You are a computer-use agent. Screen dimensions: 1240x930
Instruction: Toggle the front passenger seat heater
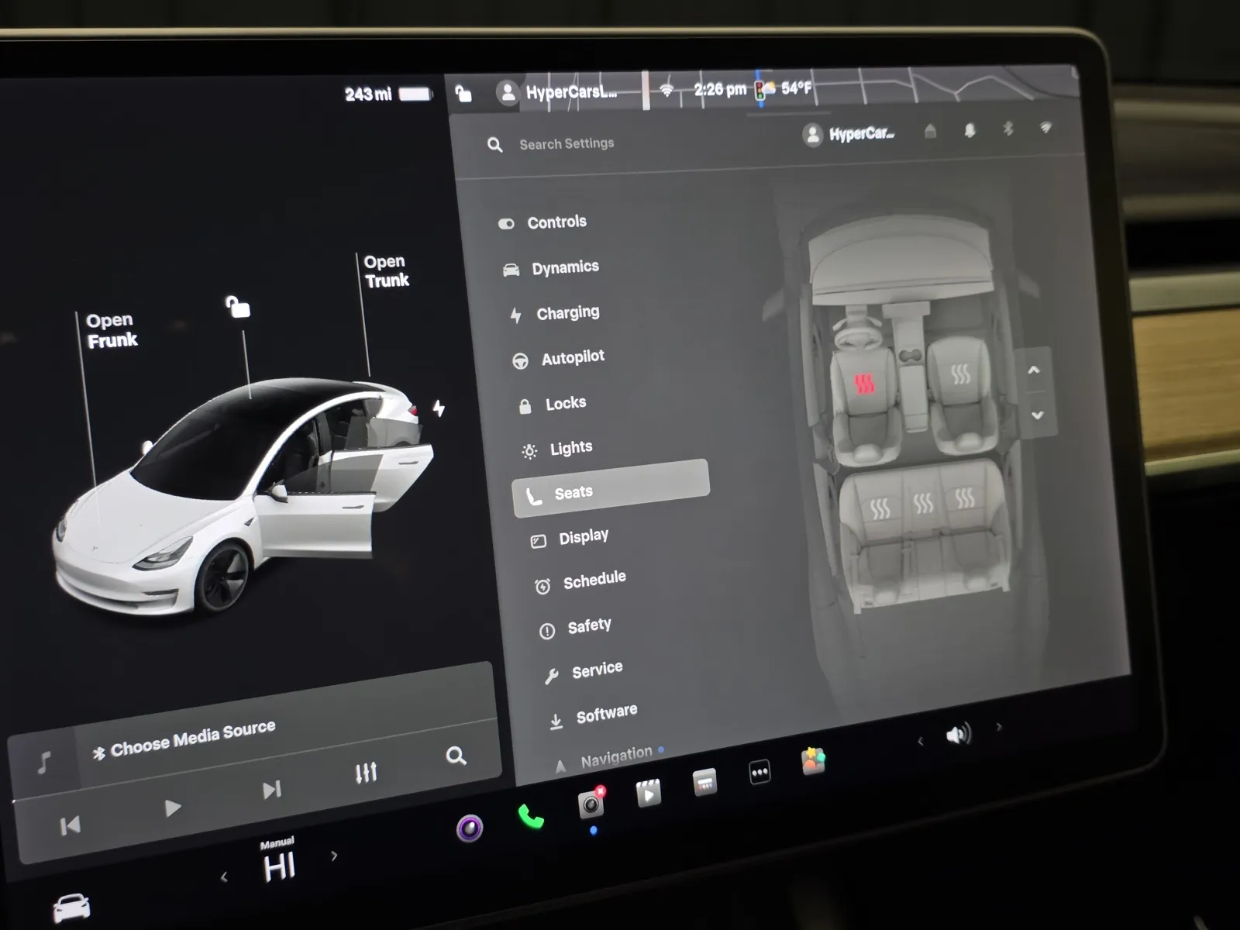tap(961, 374)
